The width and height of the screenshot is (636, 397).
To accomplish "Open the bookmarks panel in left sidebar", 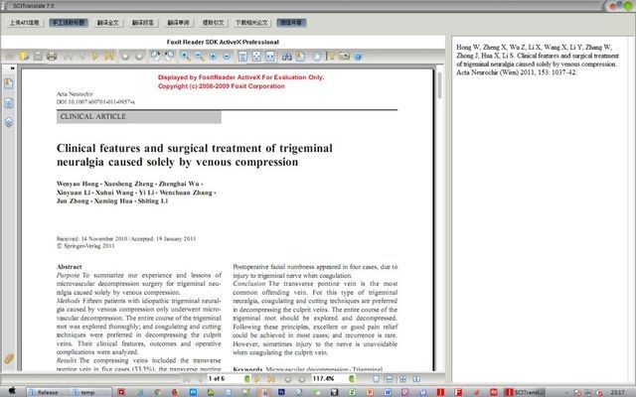I will 8,84.
